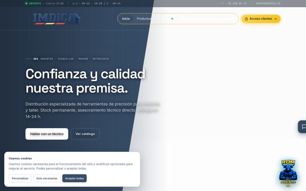Click the METROLOGÍA label
Viewport: 306px width, 191px height.
pyautogui.click(x=101, y=59)
